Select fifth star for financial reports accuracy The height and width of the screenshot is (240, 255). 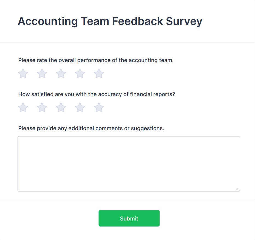99,108
